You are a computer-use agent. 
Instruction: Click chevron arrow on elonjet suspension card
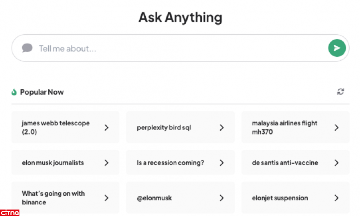click(x=337, y=198)
